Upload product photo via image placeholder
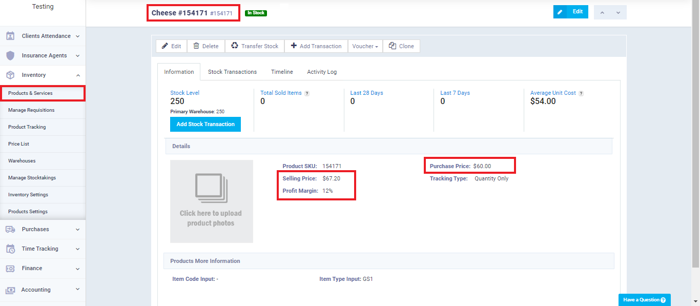 211,201
